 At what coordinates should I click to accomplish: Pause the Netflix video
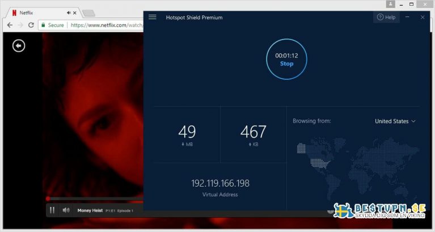(x=52, y=210)
